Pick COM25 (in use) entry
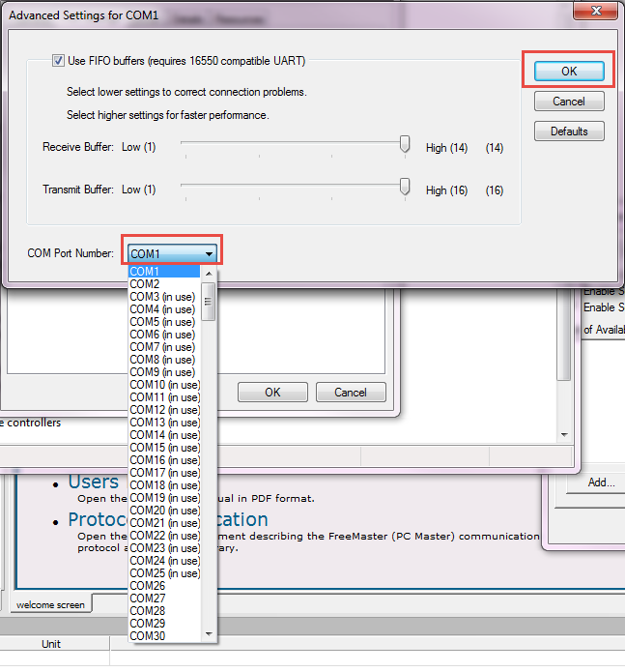The width and height of the screenshot is (625, 672). coord(164,573)
